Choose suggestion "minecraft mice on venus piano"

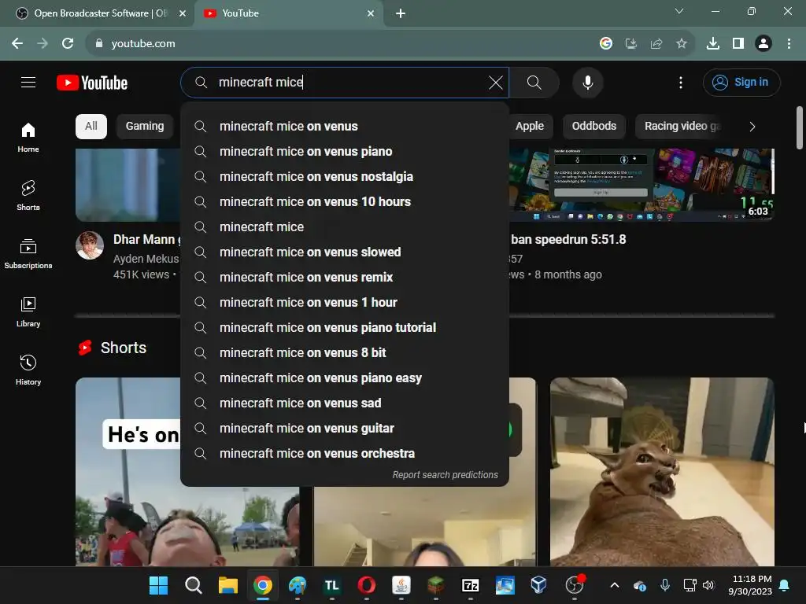pos(345,152)
